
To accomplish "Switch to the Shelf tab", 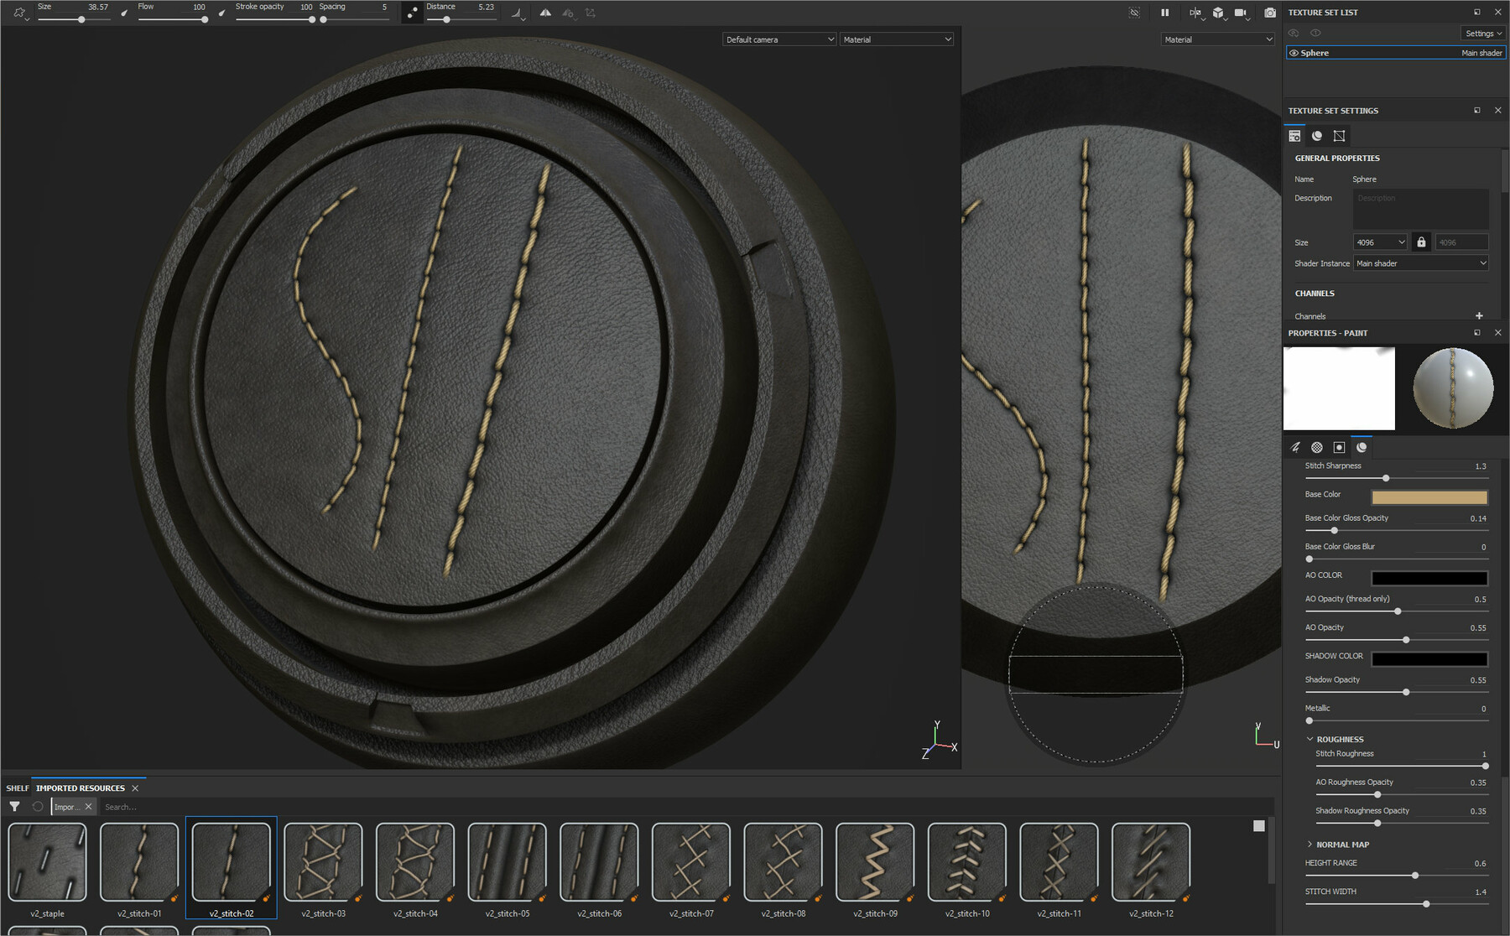I will pos(17,788).
